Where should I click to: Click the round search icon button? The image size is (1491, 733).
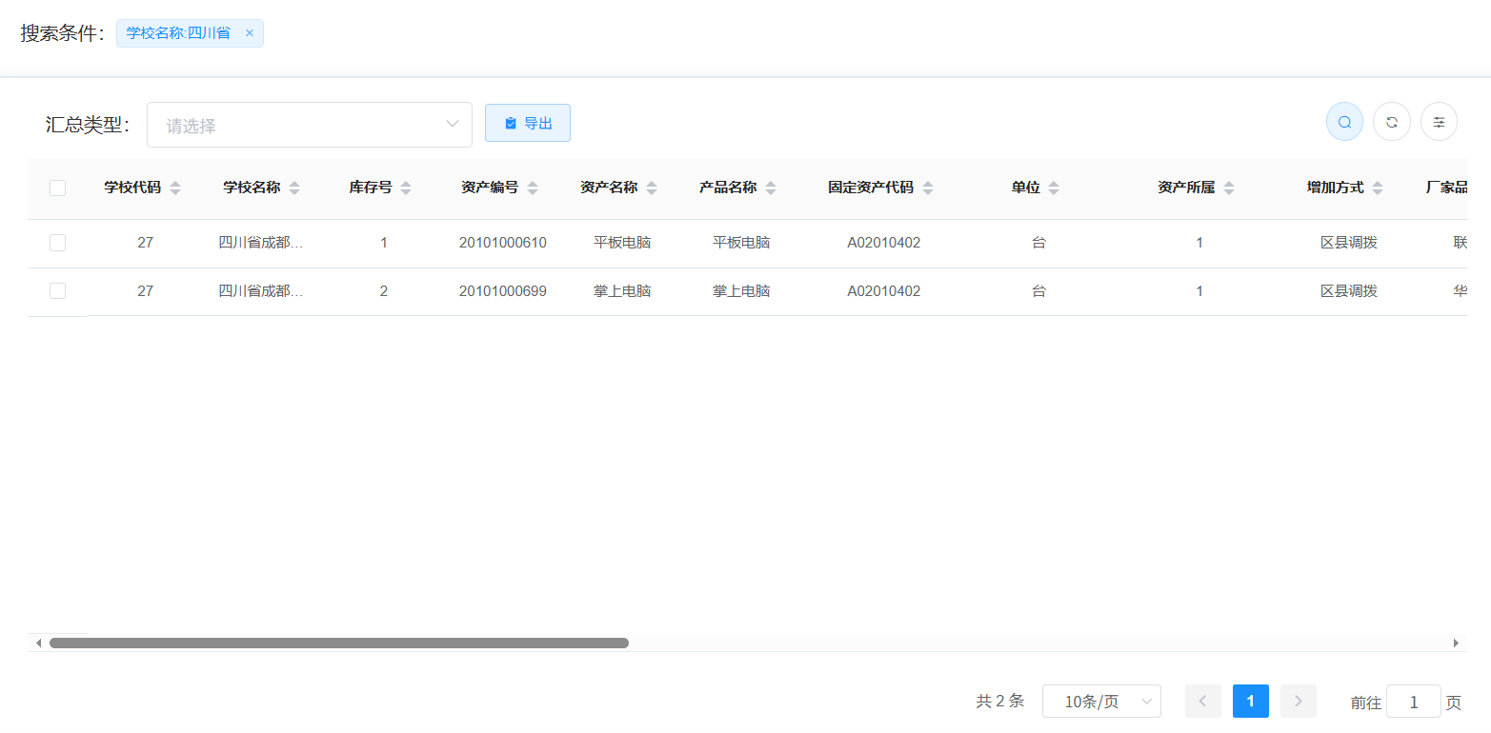[x=1344, y=122]
